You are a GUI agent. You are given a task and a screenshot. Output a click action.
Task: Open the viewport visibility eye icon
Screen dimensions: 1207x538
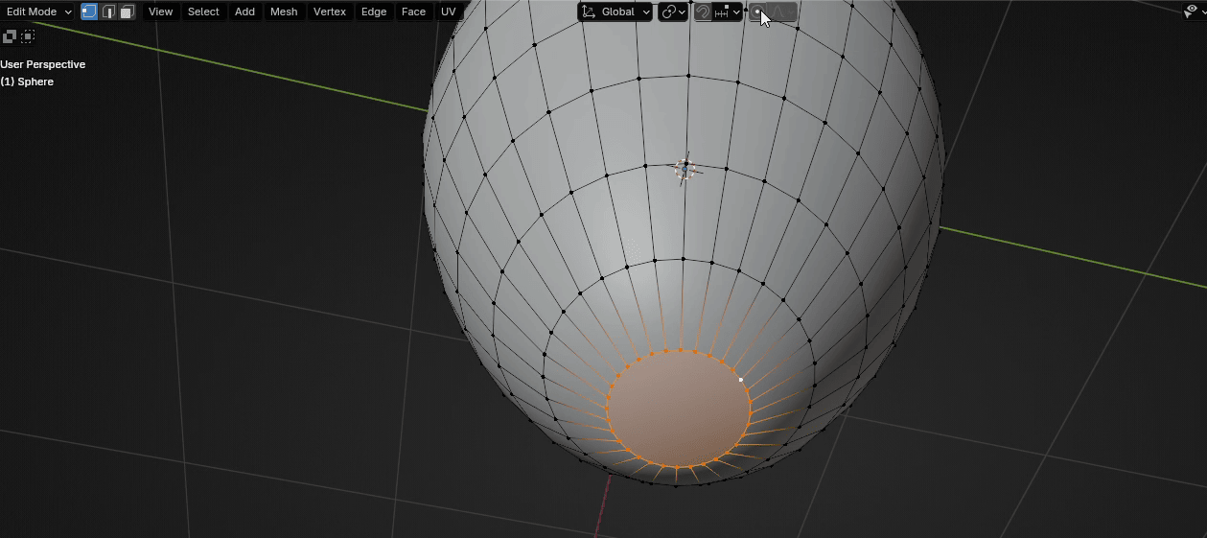tap(1190, 12)
